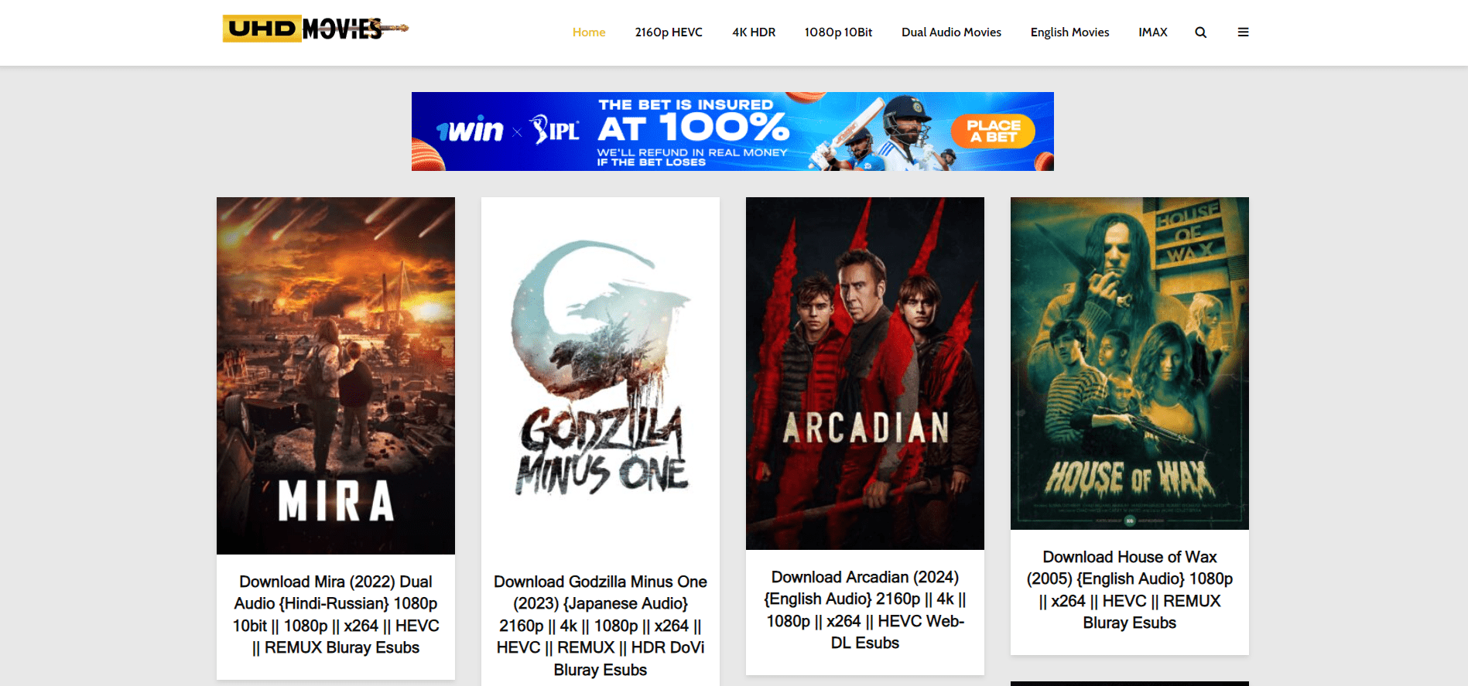The height and width of the screenshot is (686, 1468).
Task: Open Download Arcadian (2024) title link
Action: pos(865,610)
